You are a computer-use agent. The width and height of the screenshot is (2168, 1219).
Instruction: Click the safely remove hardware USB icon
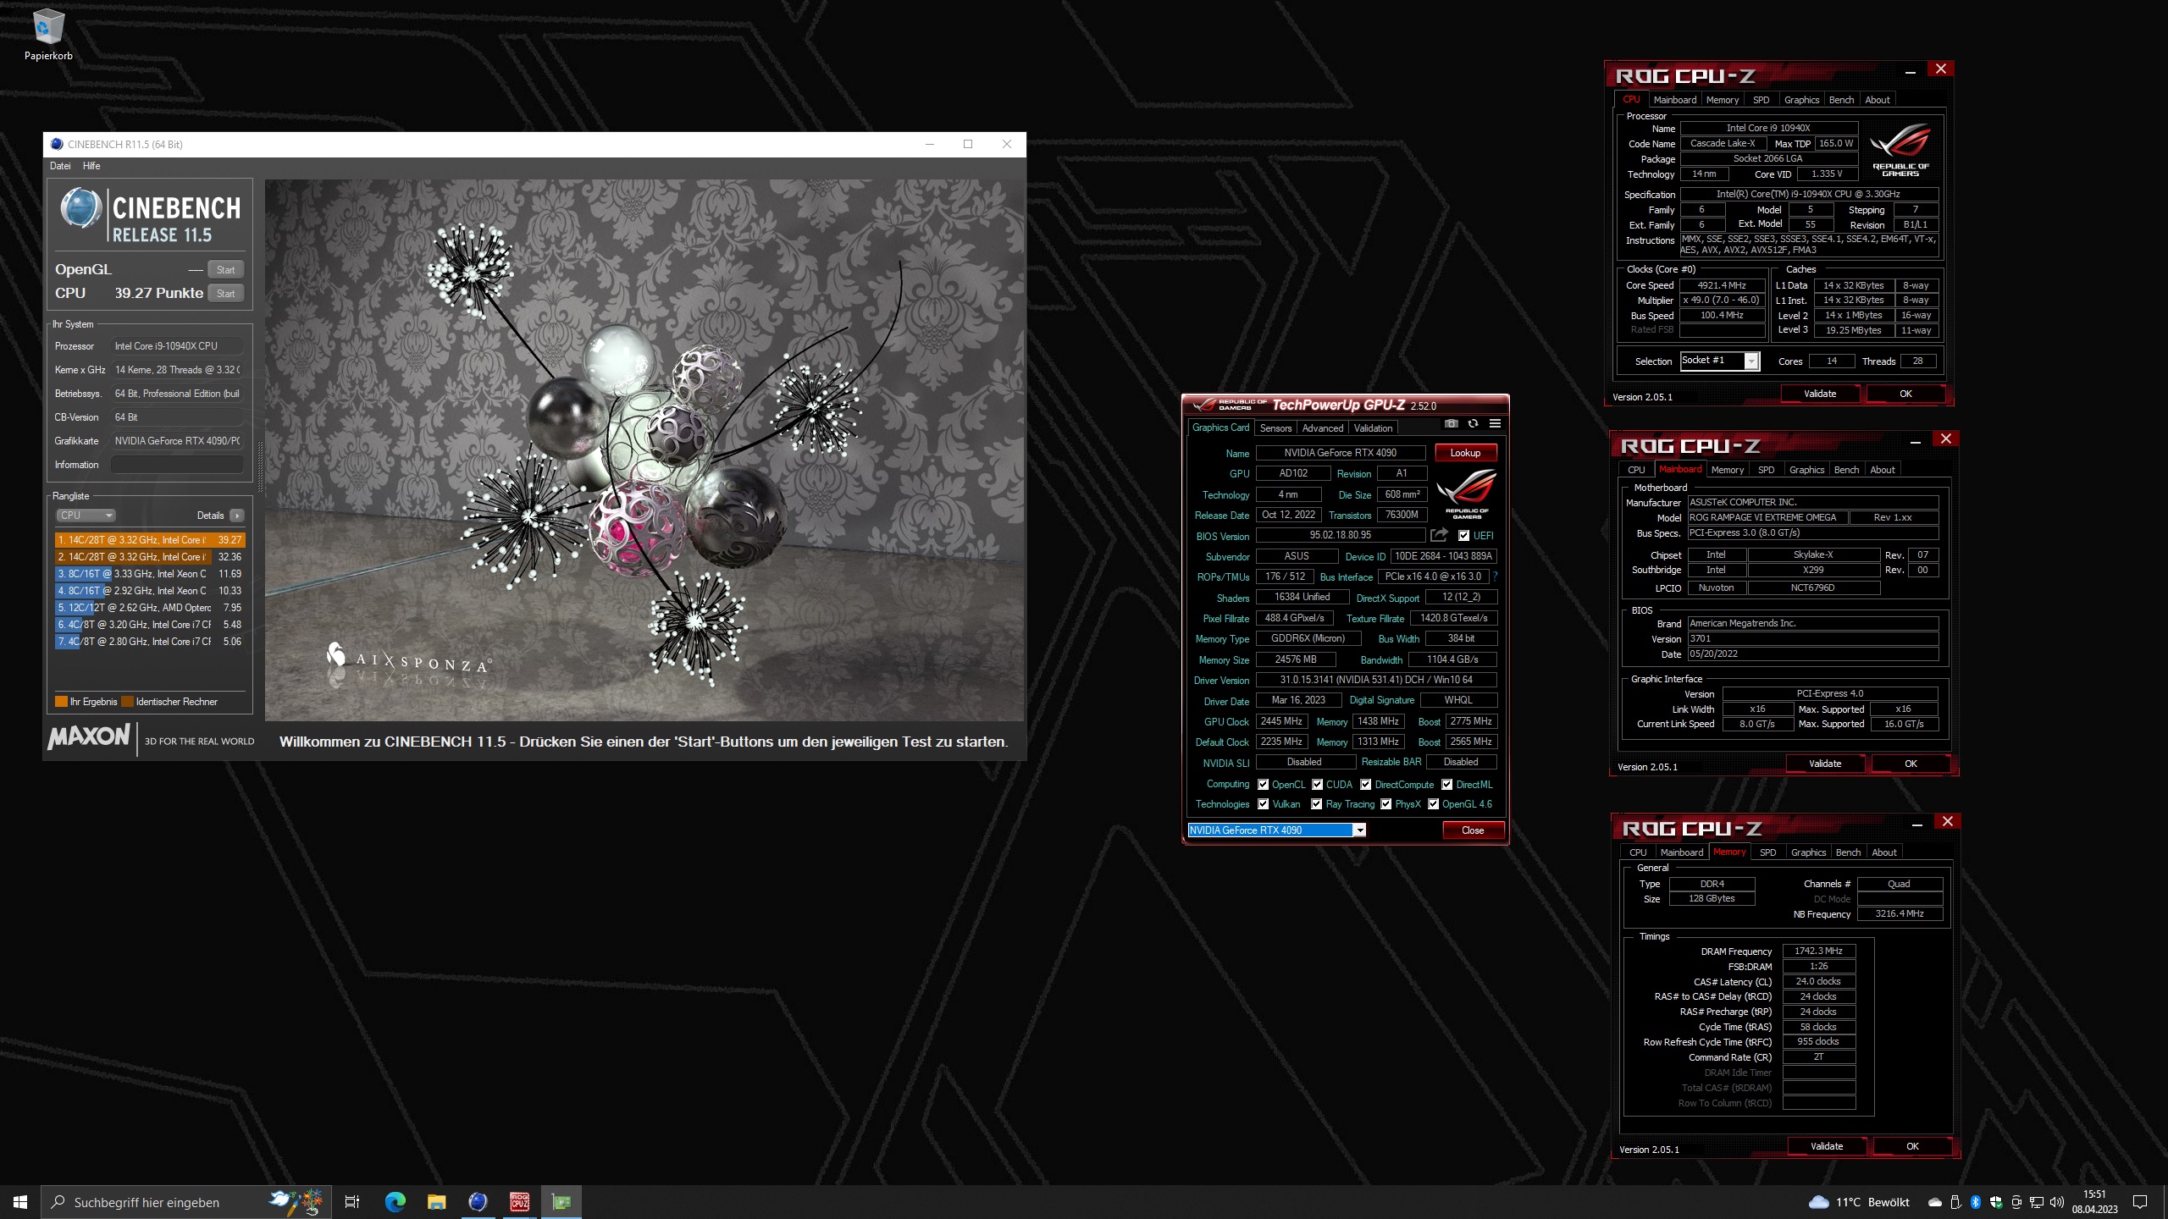pos(1955,1202)
